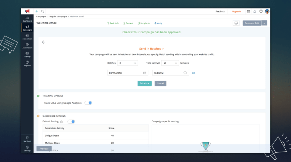Click the IST timezone link
Image resolution: width=291 pixels, height=162 pixels.
click(x=193, y=73)
